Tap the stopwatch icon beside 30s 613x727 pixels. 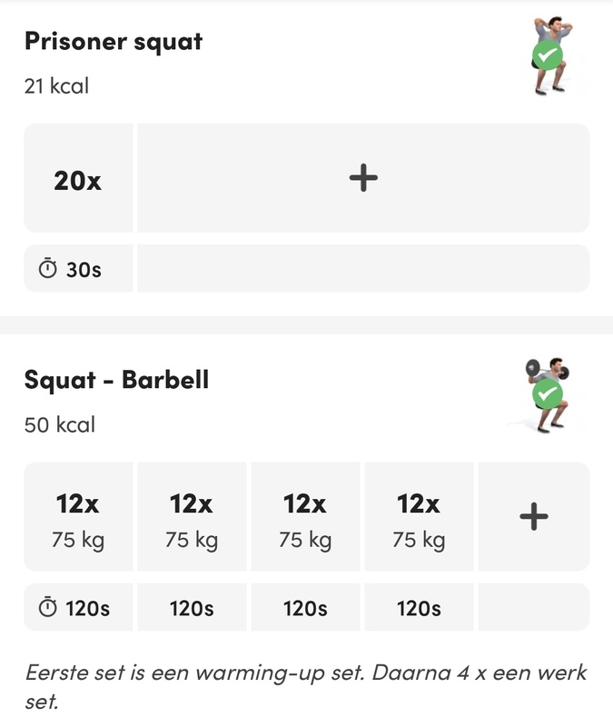[47, 269]
